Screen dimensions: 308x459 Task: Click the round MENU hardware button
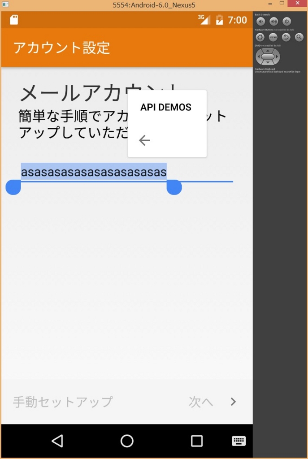point(273,37)
